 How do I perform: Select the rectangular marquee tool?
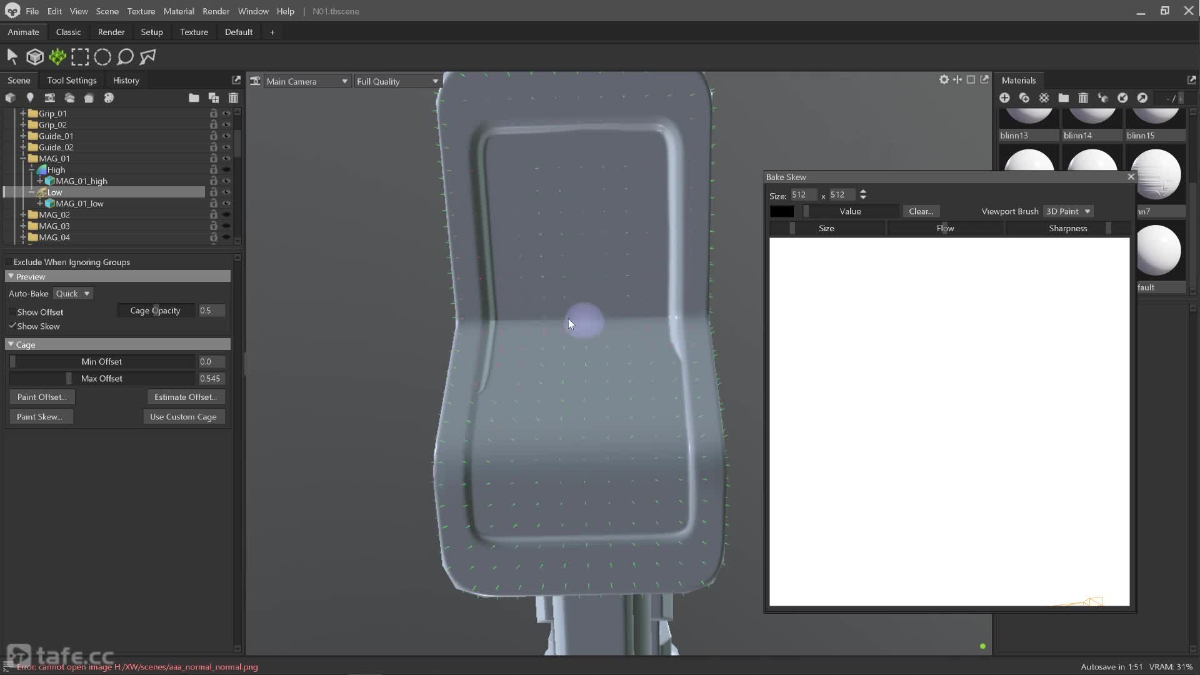point(80,57)
